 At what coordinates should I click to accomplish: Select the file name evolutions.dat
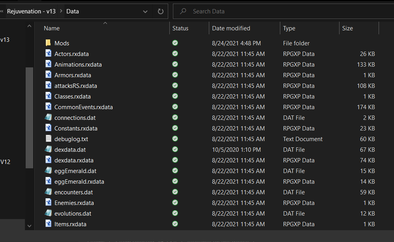73,213
